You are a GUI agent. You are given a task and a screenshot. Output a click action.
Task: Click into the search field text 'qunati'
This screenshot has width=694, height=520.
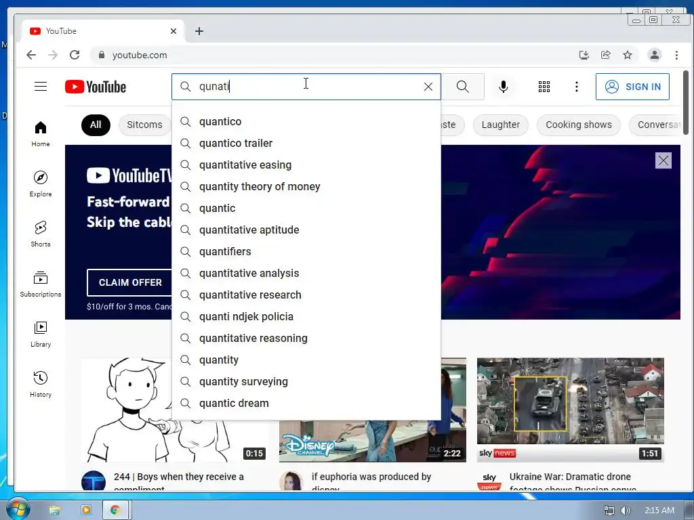click(214, 86)
